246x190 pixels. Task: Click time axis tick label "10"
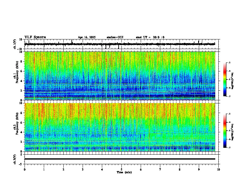tap(218, 170)
